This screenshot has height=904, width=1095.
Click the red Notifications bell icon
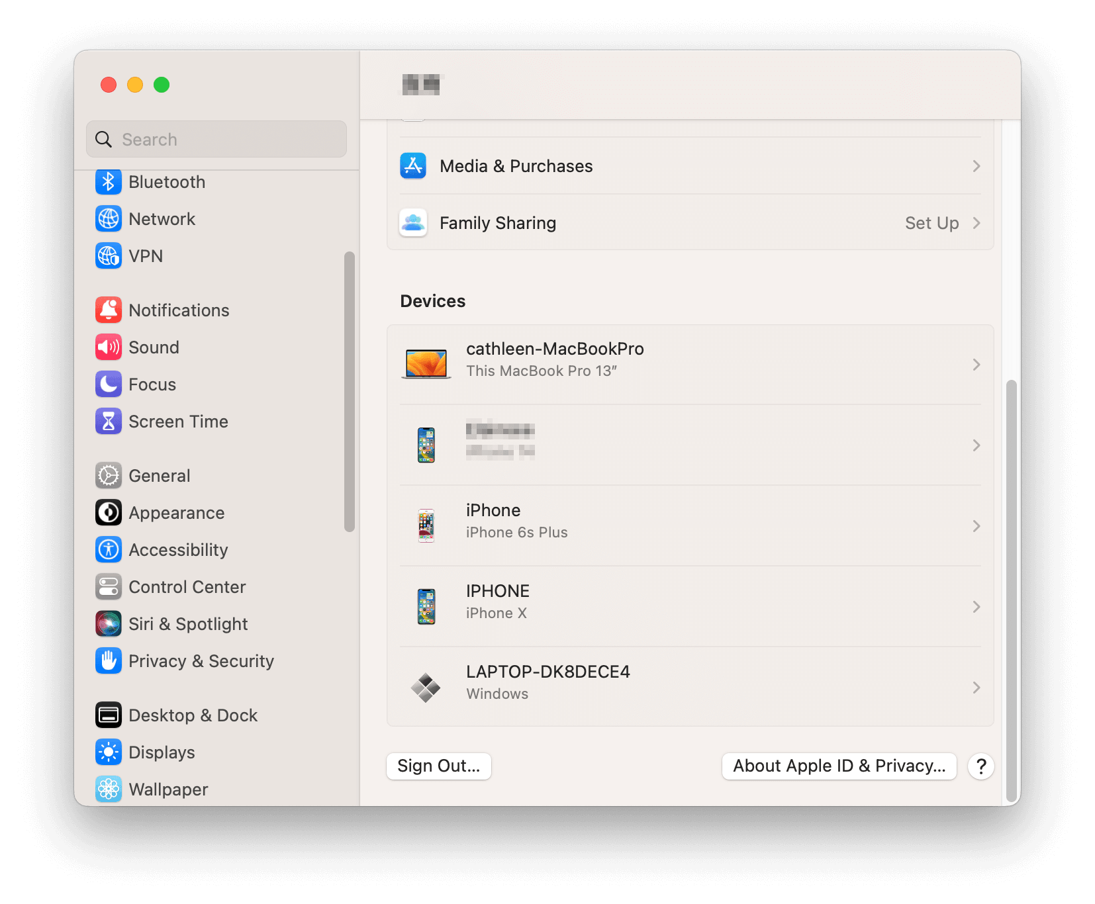click(109, 310)
